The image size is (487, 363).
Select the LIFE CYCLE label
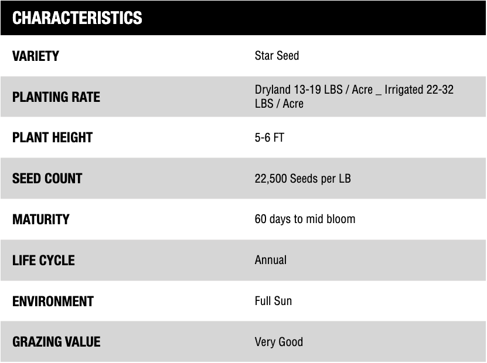[x=43, y=261]
